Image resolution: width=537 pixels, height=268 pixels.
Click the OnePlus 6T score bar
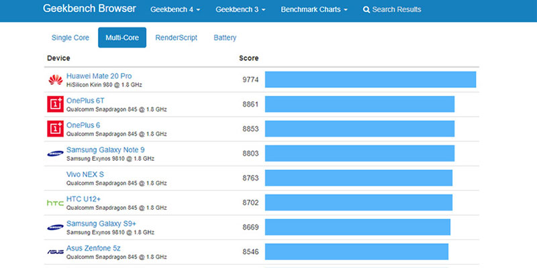click(360, 105)
